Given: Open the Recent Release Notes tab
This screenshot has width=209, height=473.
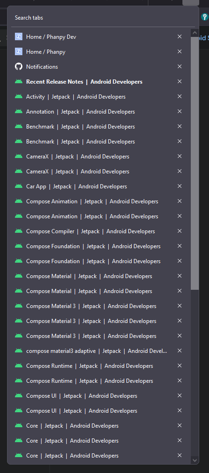Looking at the screenshot, I should (99, 81).
